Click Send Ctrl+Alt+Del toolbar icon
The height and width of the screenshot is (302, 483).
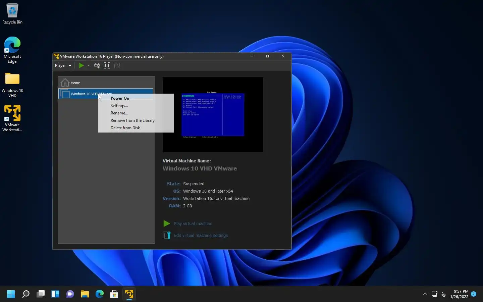pyautogui.click(x=97, y=65)
